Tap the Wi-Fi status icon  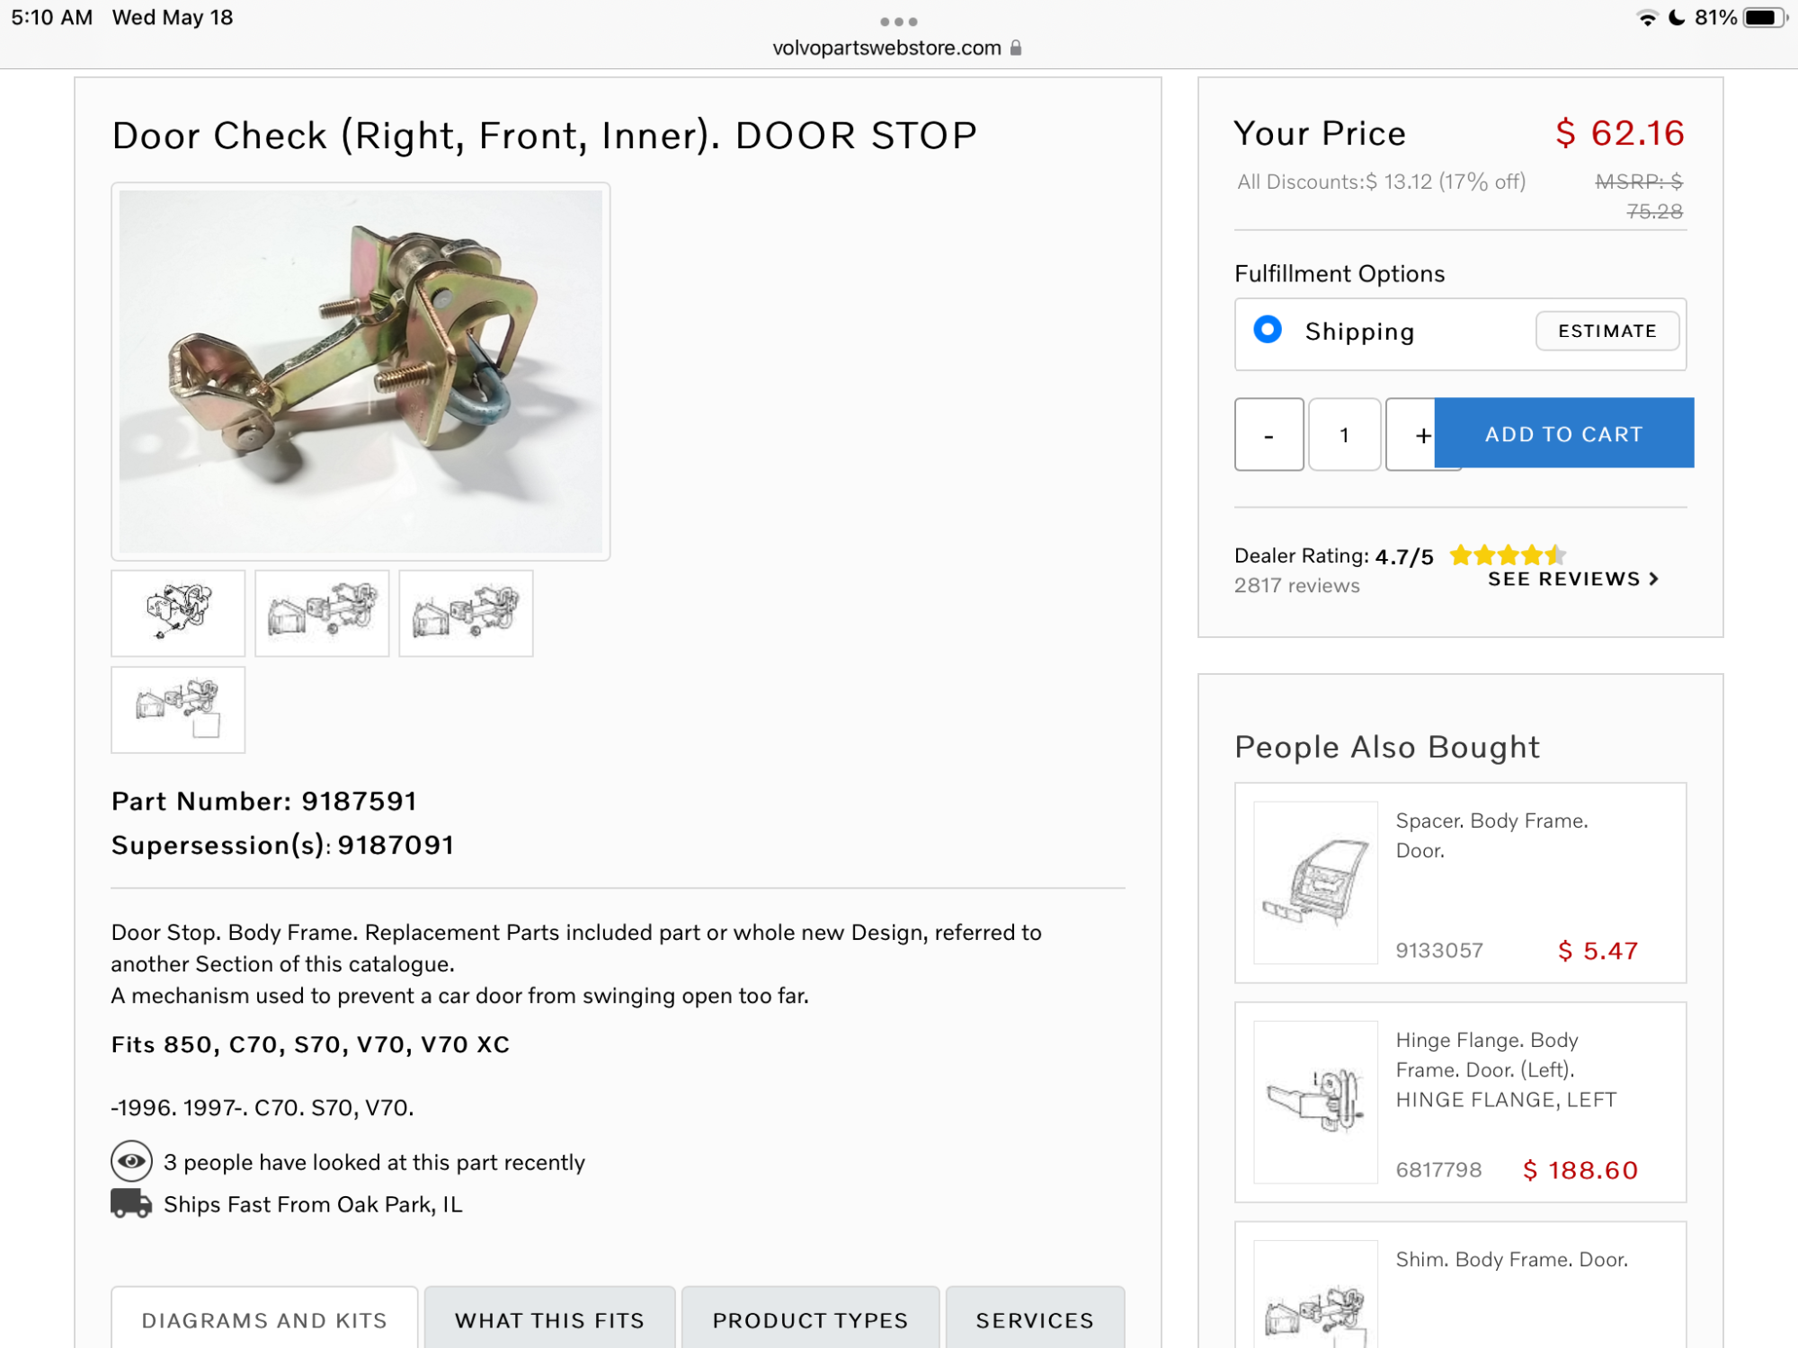coord(1647,18)
